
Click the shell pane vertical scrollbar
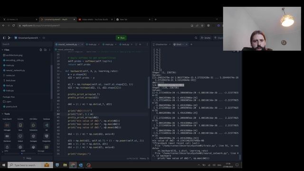(240, 157)
